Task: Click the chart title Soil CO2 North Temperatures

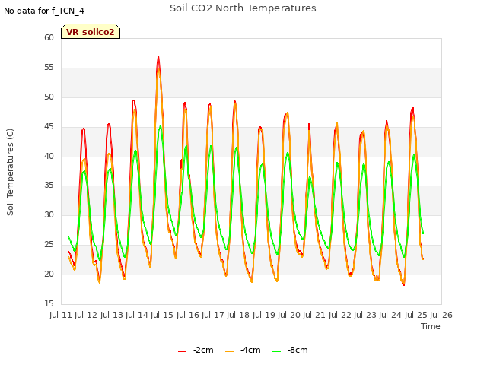Action: [243, 8]
